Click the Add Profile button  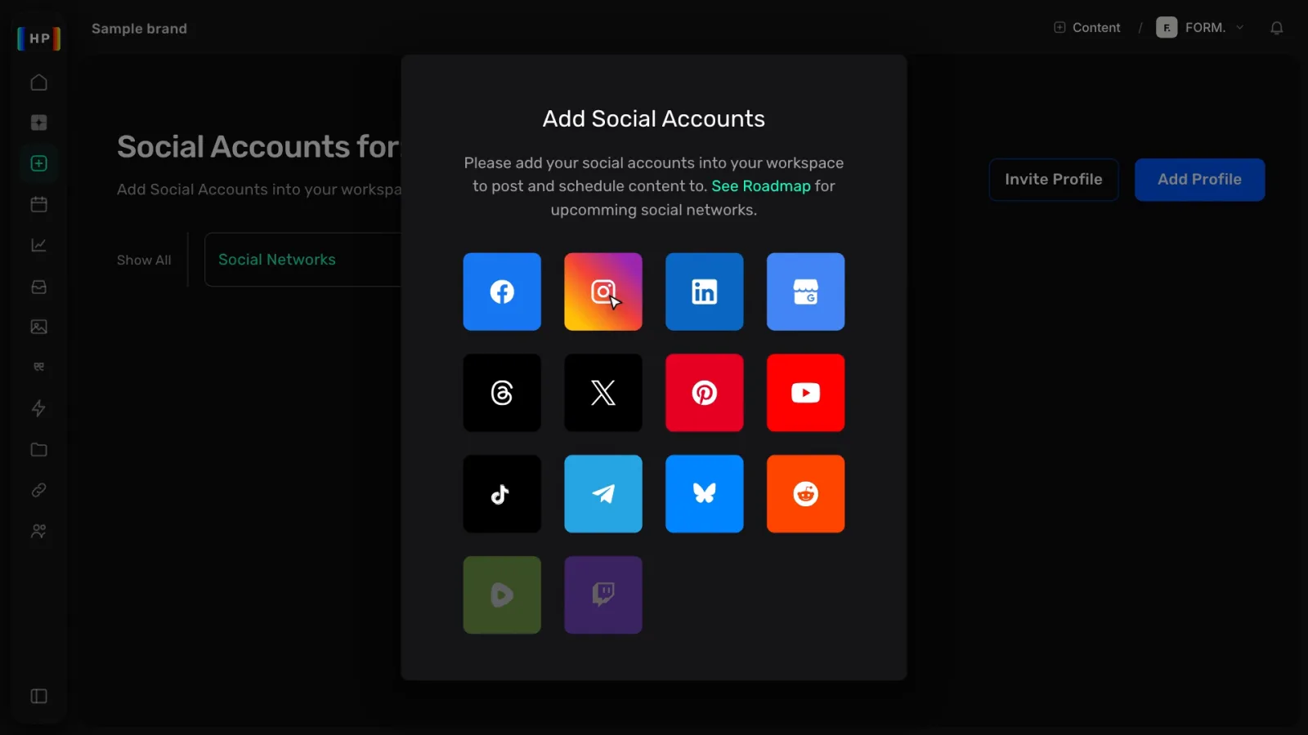pyautogui.click(x=1199, y=180)
